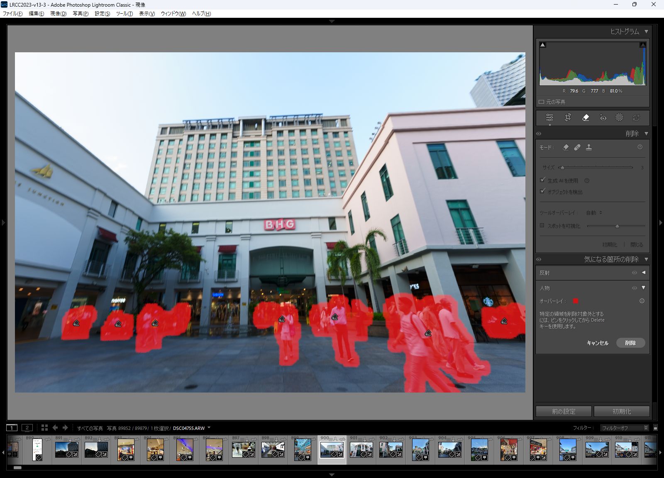
Task: Collapse the ヒストグラム panel
Action: (646, 32)
